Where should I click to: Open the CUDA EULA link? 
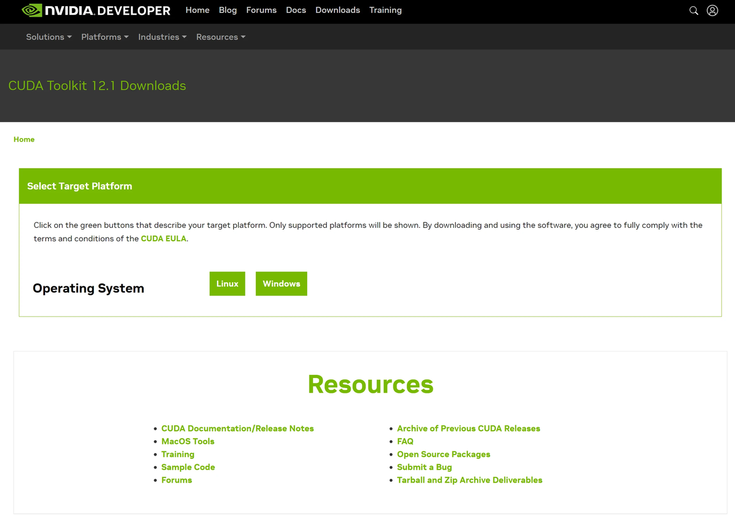click(163, 239)
